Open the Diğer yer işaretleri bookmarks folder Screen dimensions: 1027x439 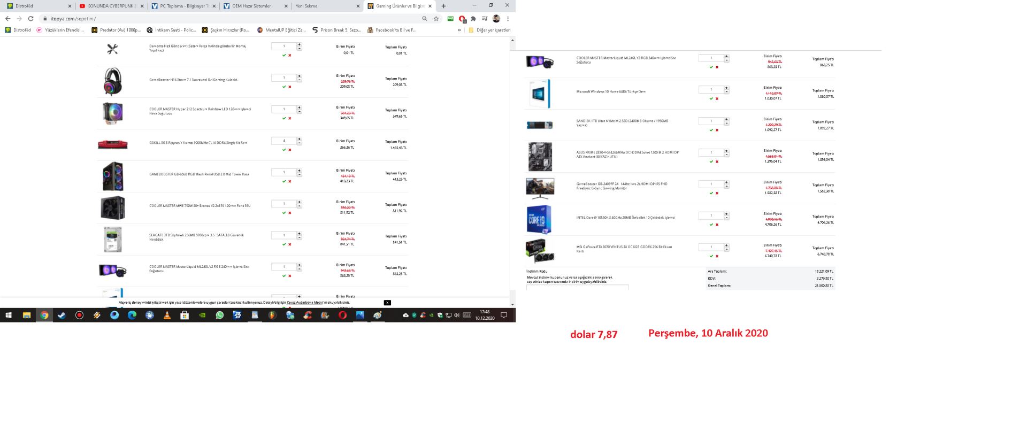[x=490, y=30]
